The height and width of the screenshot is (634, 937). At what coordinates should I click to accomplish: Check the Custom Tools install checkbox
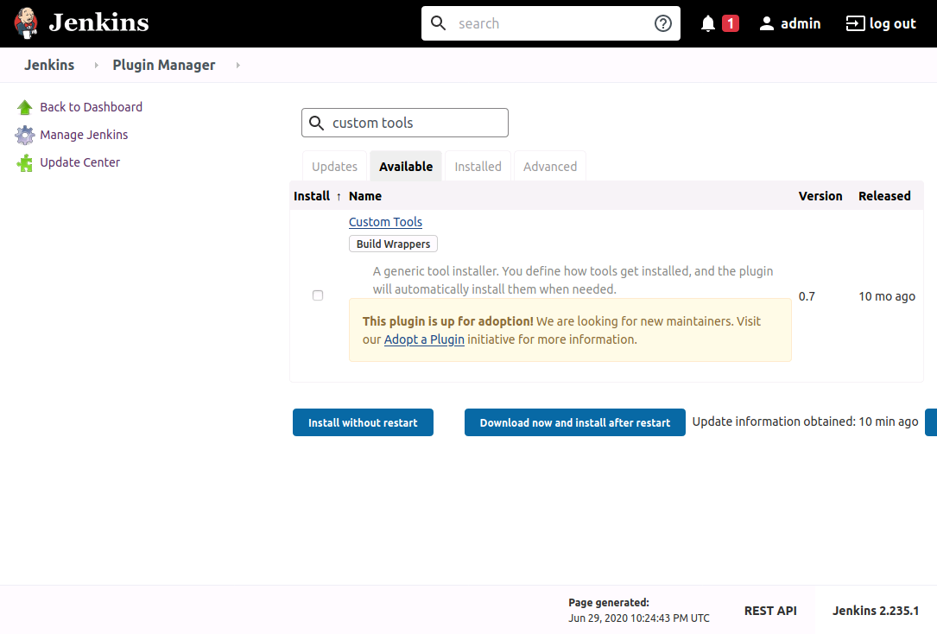click(x=318, y=295)
